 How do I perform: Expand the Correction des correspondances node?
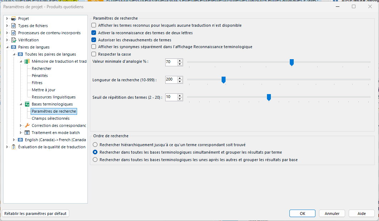(21, 125)
